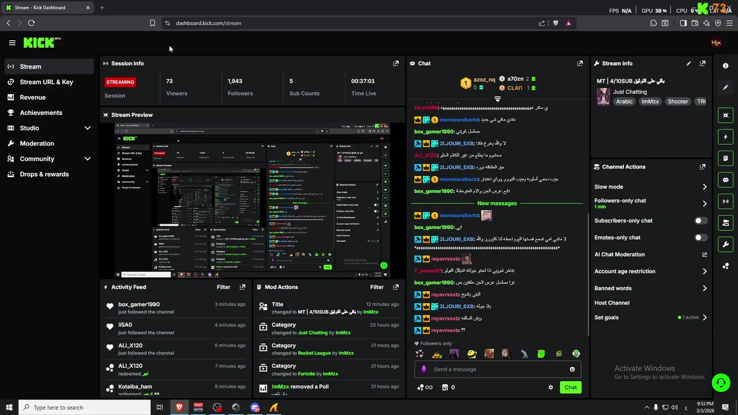Click the browser address bar dashboard.kick.com/stream
738x415 pixels.
coord(208,23)
